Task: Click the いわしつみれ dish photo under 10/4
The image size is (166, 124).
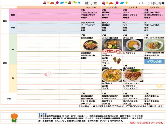Action: click(x=154, y=45)
